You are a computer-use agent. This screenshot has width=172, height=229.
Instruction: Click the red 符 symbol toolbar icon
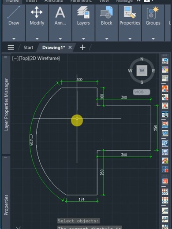(165, 181)
